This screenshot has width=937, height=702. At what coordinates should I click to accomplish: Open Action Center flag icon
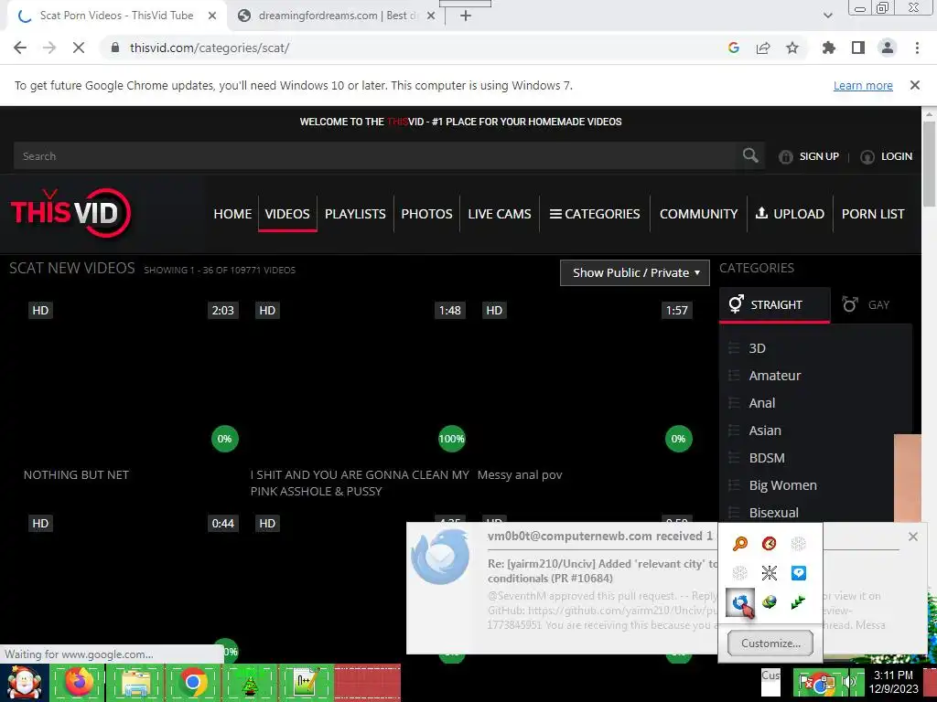click(x=805, y=682)
